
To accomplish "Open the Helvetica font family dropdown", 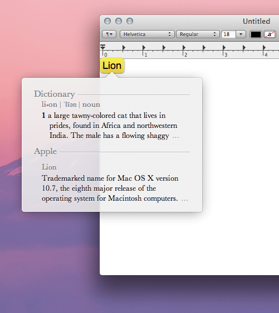I will click(x=147, y=34).
